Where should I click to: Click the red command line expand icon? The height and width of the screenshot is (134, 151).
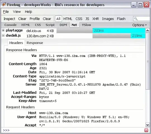(x=146, y=130)
